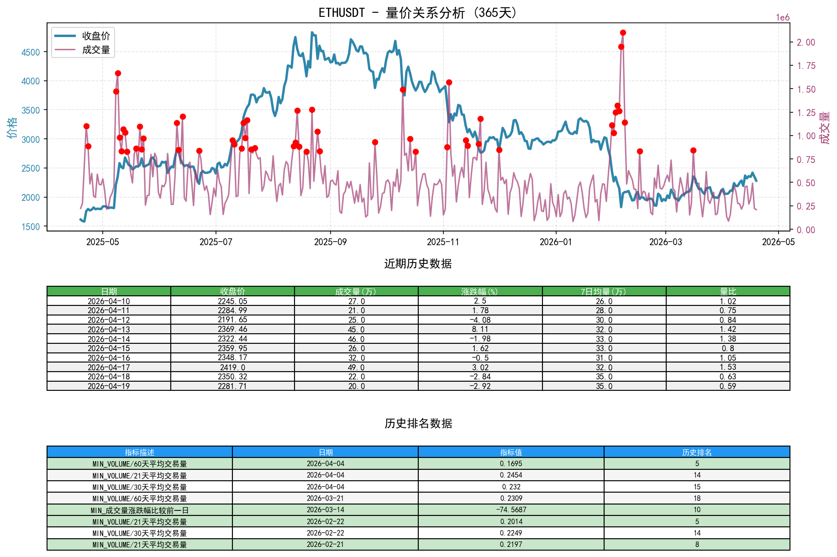The width and height of the screenshot is (837, 557).
Task: Click the 3000 price axis tick
Action: point(31,139)
